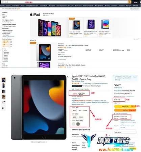Screen dimensions: 141x152
Task: Open the Sort by dropdown
Action: (x=135, y=9)
